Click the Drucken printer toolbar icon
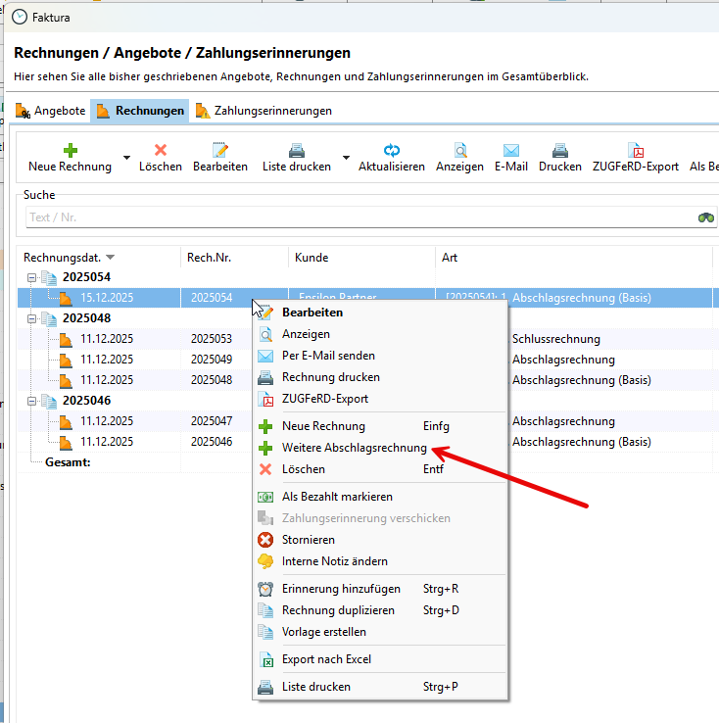The width and height of the screenshot is (719, 723). [x=559, y=150]
